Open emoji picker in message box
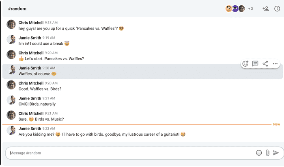 tap(259, 153)
